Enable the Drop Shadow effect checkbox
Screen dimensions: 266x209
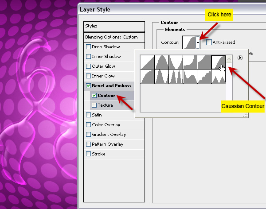(x=88, y=46)
